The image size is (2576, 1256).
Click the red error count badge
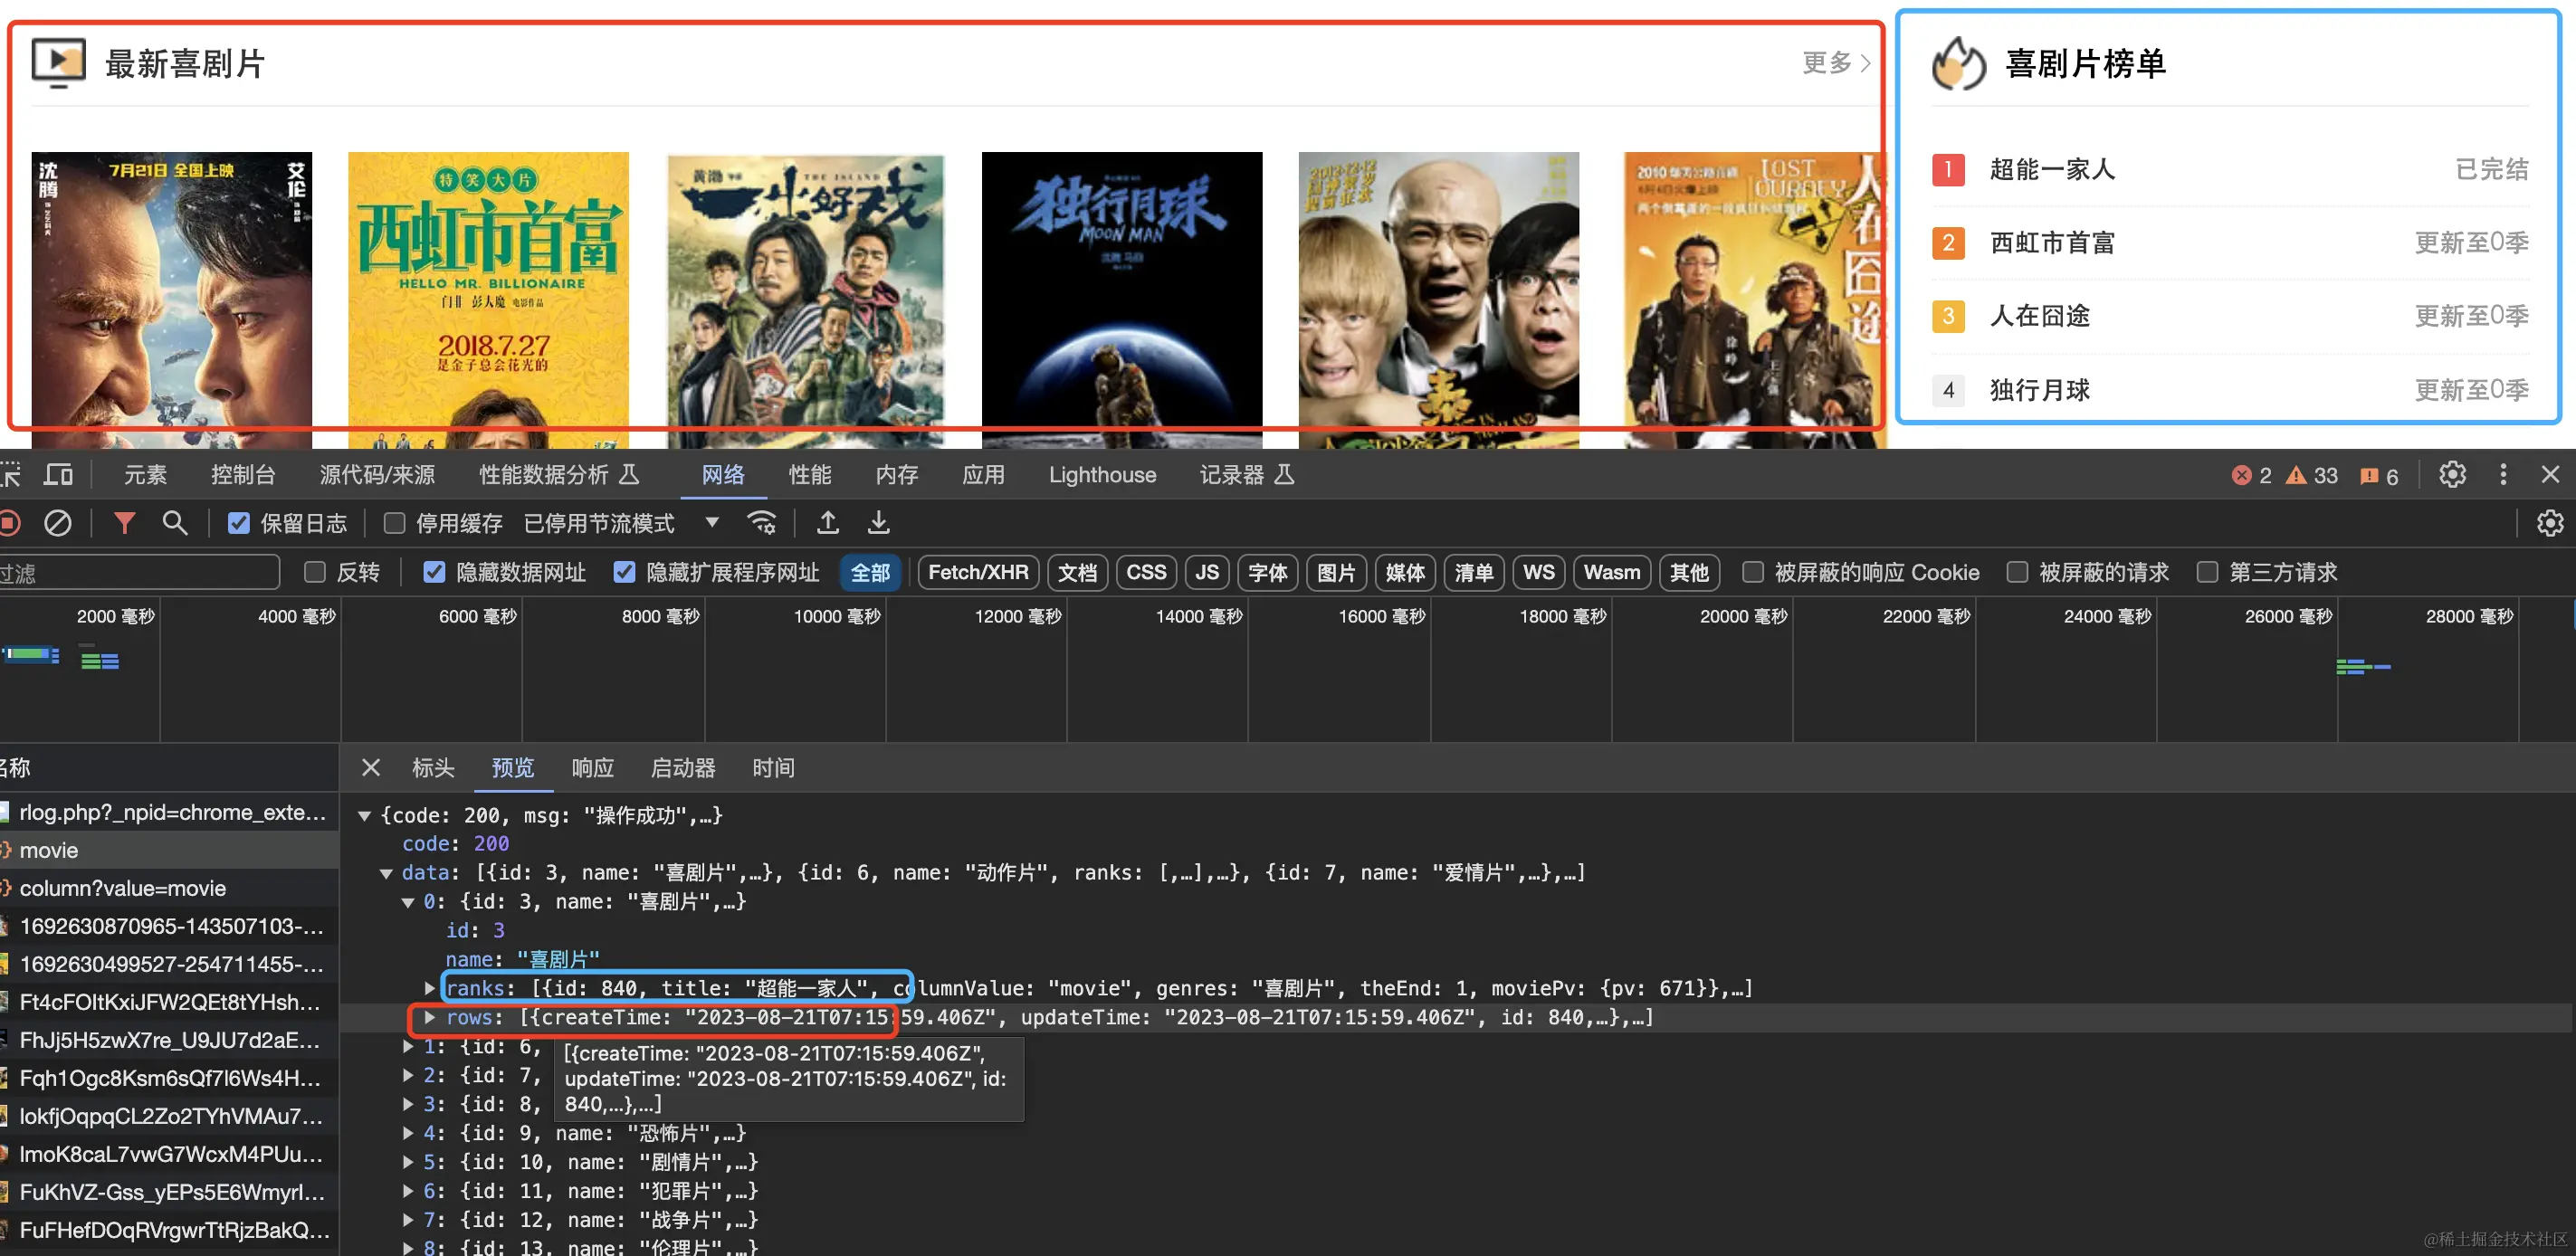(x=2251, y=476)
